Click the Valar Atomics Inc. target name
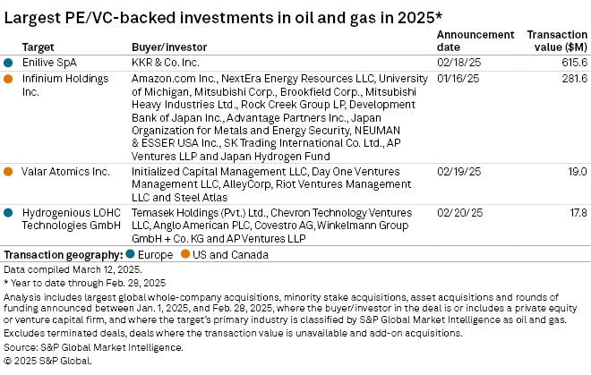This screenshot has height=375, width=591. pos(63,171)
